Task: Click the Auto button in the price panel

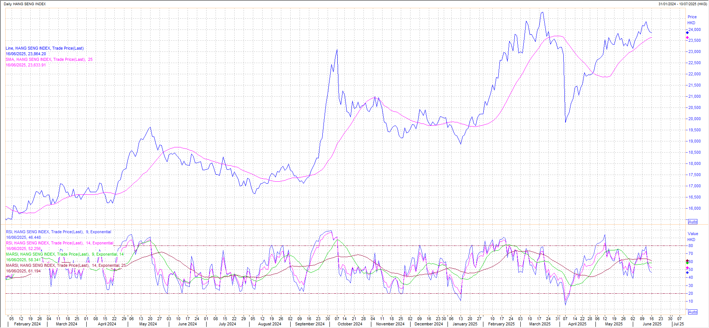Action: click(693, 222)
